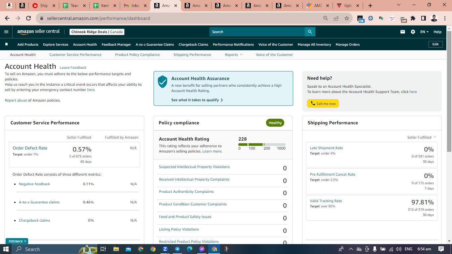Open Telegram from the taskbar

pos(177,249)
